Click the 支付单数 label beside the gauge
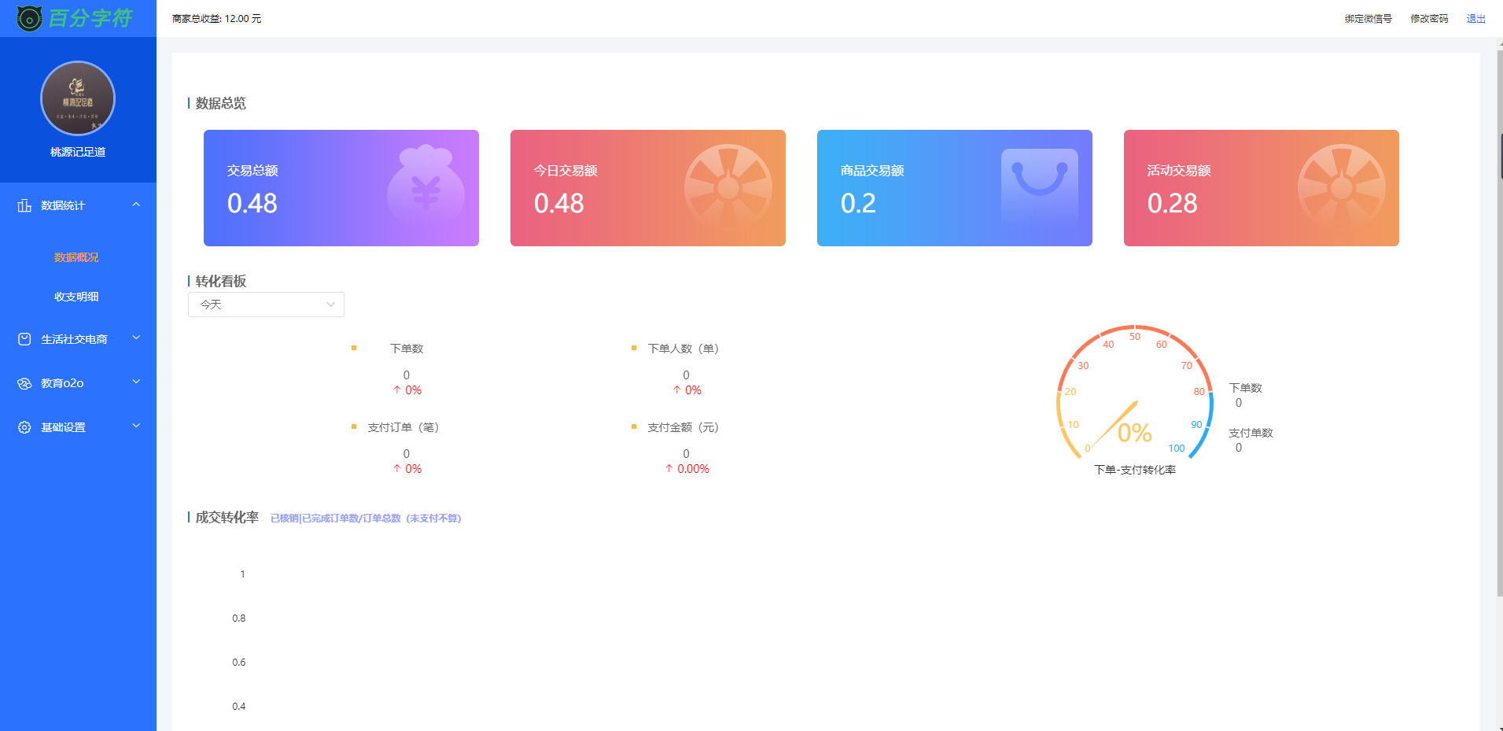 [x=1251, y=433]
